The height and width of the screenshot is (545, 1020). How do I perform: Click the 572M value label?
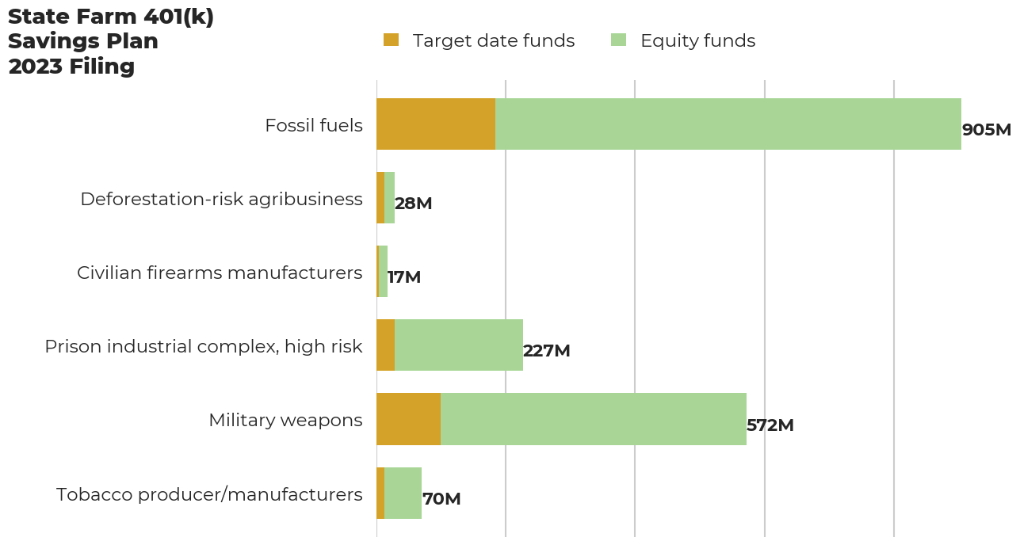click(770, 425)
